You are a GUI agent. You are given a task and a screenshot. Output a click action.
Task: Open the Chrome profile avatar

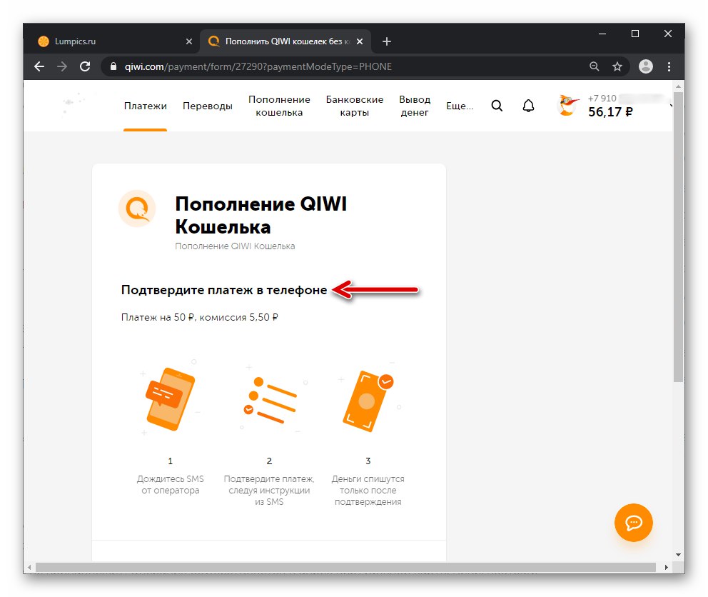coord(645,66)
